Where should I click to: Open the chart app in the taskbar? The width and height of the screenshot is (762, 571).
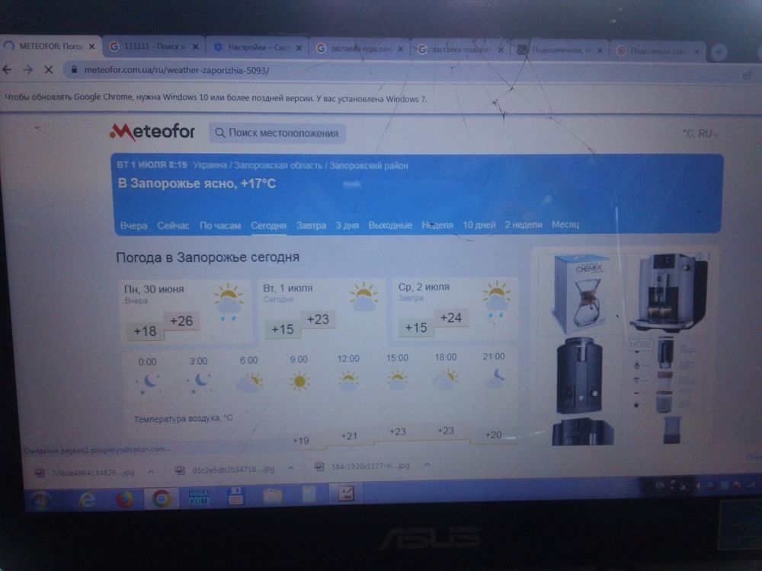pyautogui.click(x=345, y=494)
